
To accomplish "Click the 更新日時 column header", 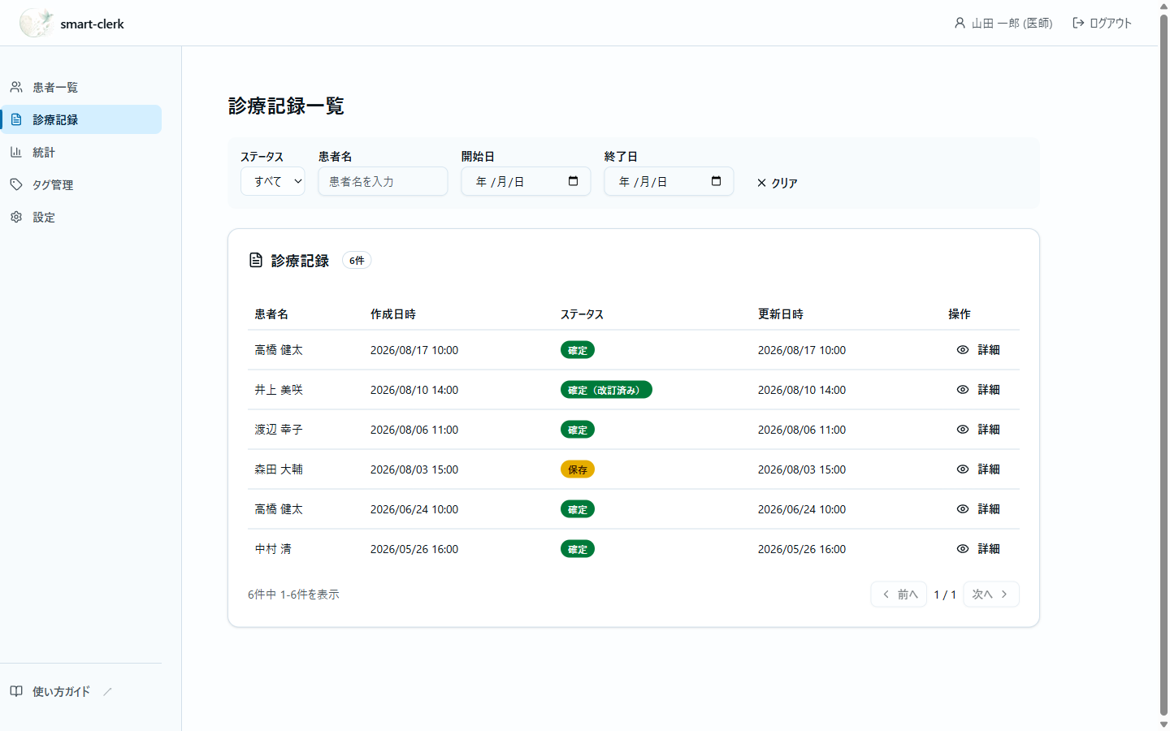I will 781,314.
